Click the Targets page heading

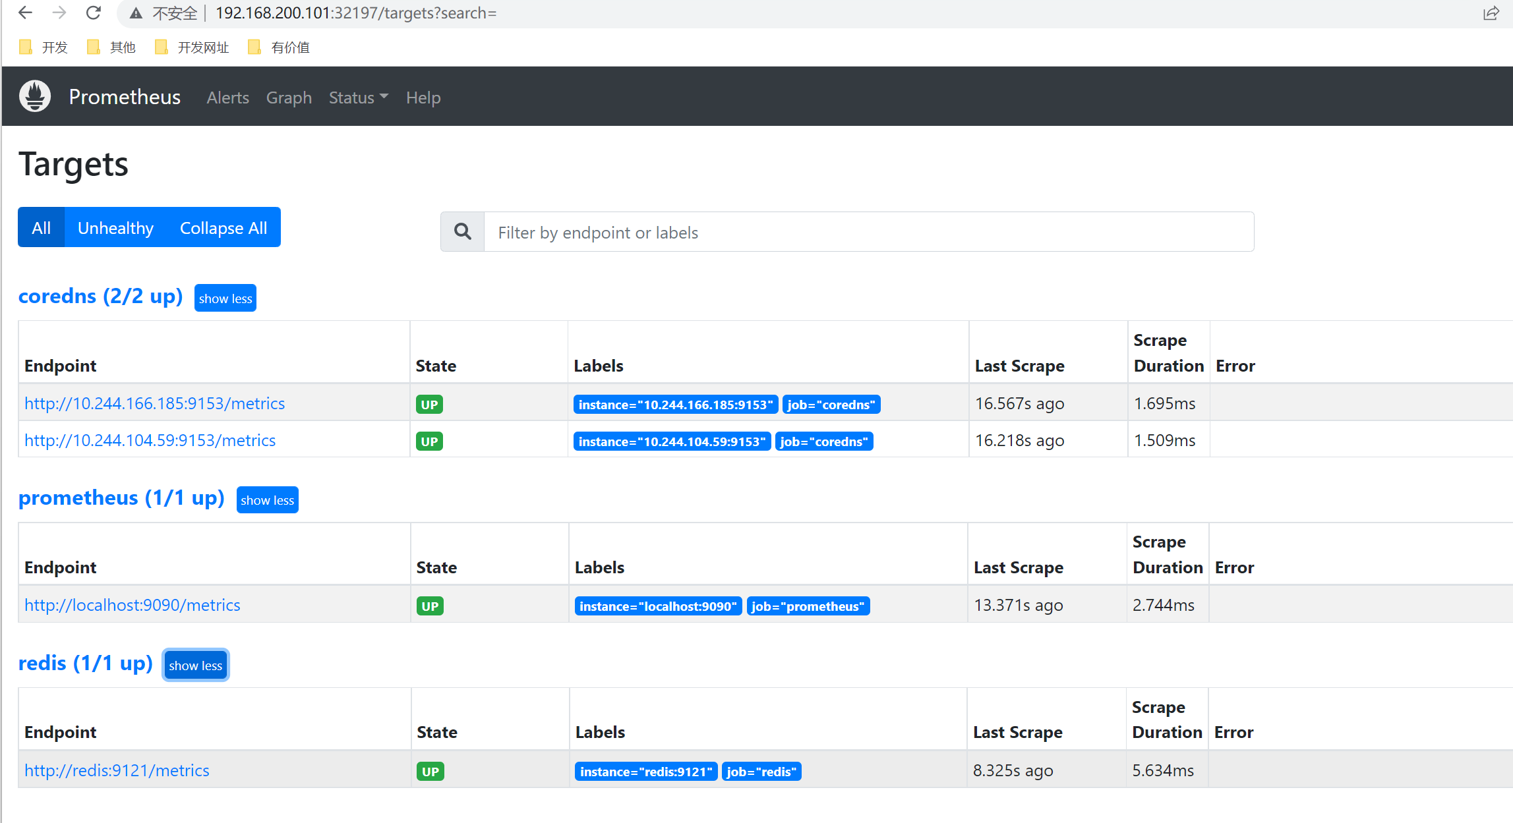(73, 164)
